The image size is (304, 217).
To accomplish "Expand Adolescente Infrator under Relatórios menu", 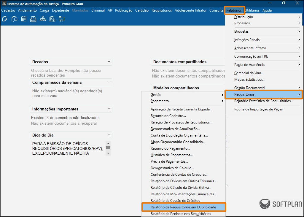I will pos(264,48).
